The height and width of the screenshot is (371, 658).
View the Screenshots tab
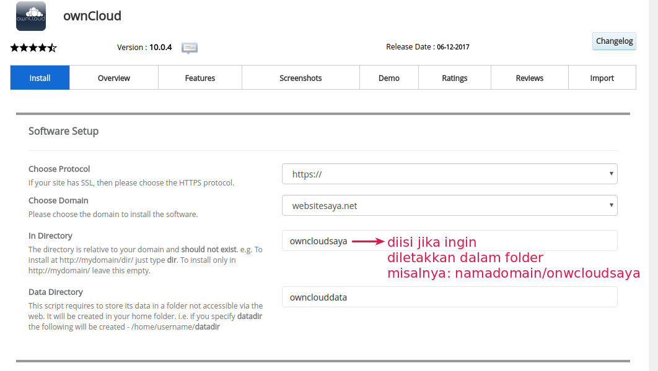(300, 78)
